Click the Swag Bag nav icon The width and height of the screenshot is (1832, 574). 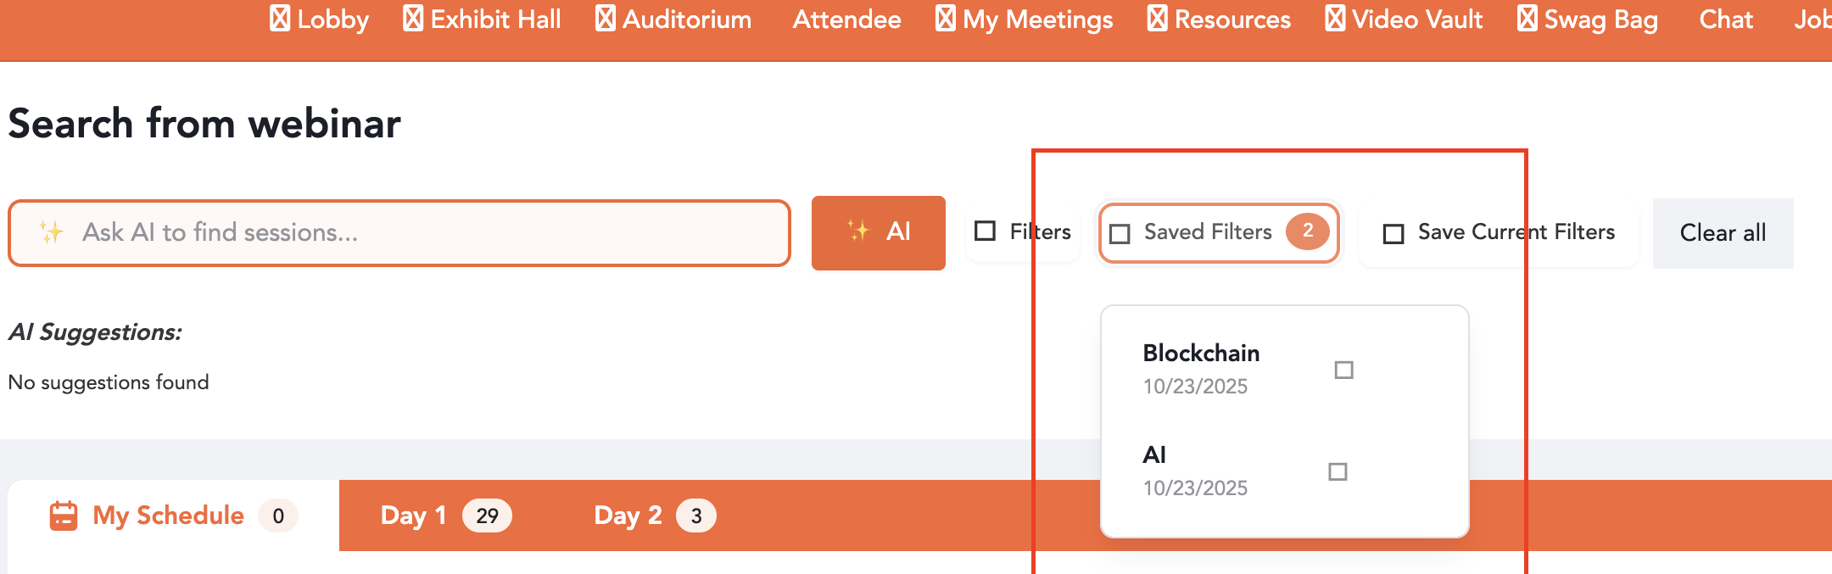[x=1527, y=18]
